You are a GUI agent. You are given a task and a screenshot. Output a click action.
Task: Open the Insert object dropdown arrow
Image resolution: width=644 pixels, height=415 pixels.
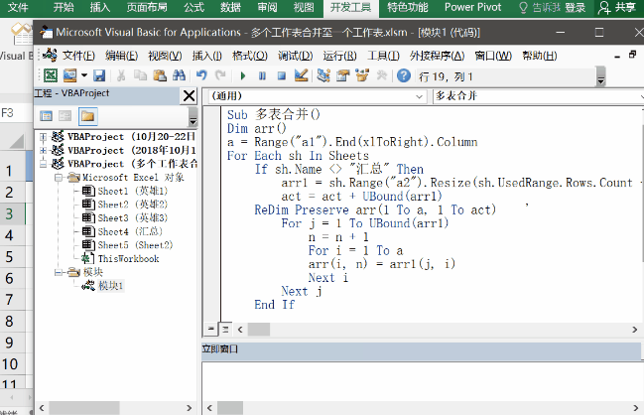point(84,75)
